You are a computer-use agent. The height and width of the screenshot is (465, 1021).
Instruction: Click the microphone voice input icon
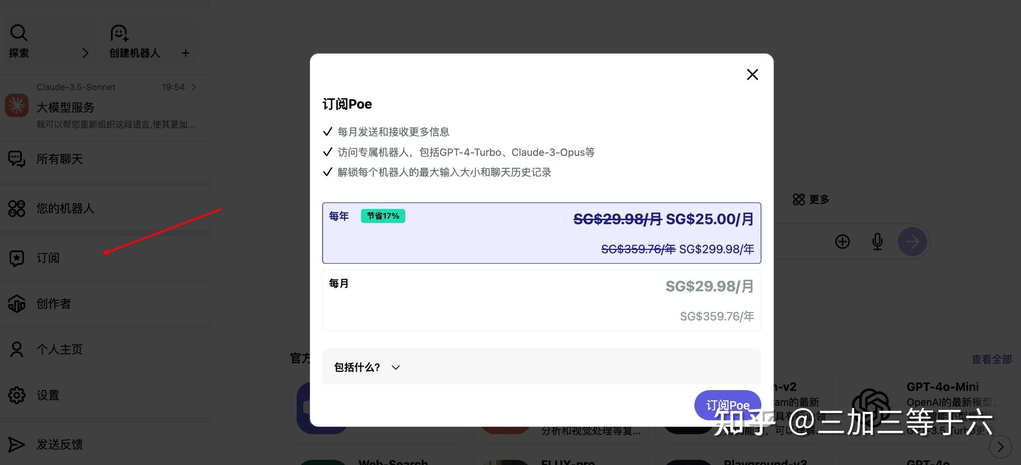click(877, 241)
